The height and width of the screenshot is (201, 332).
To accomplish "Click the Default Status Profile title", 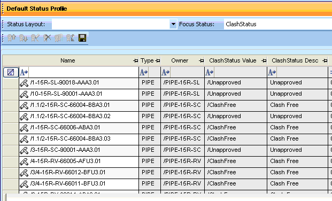I will tap(37, 9).
